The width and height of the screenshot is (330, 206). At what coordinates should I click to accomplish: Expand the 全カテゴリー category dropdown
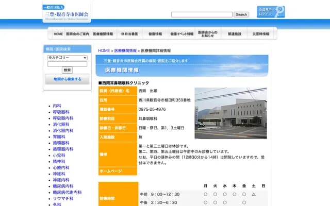point(67,58)
